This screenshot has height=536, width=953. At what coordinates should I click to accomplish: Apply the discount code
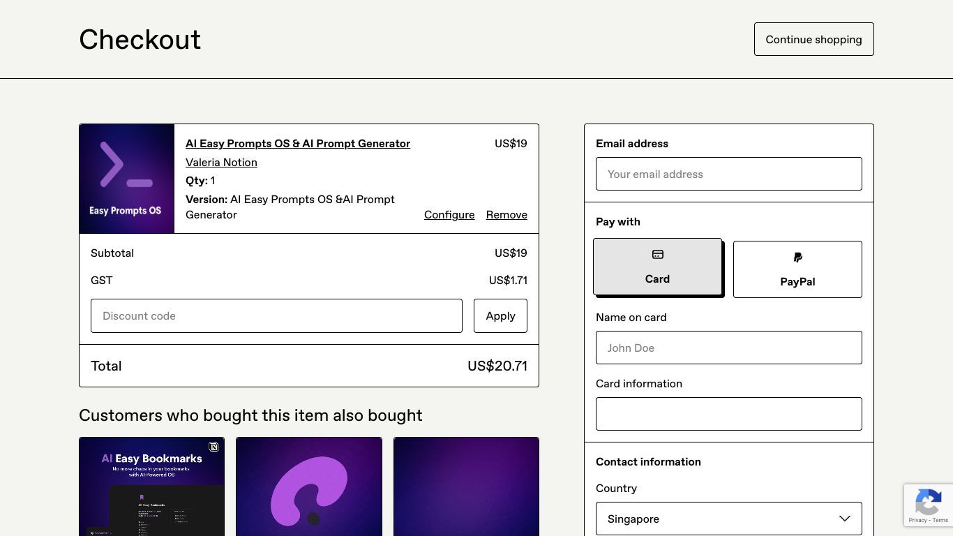click(x=500, y=315)
